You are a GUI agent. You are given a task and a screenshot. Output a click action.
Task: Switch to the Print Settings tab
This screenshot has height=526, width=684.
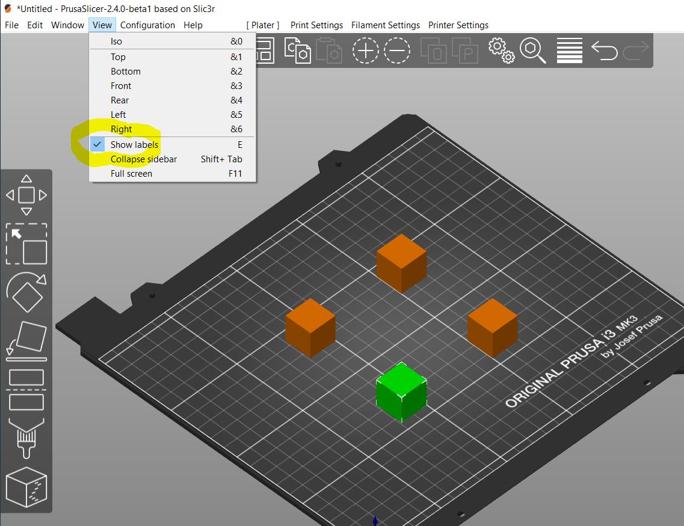[316, 25]
